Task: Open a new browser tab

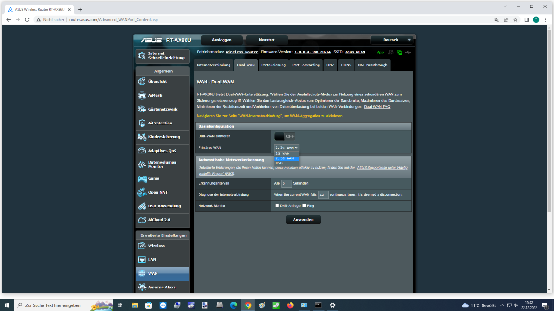Action: [80, 9]
